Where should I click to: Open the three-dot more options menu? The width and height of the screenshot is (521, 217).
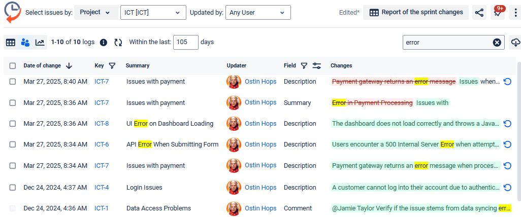coord(516,13)
